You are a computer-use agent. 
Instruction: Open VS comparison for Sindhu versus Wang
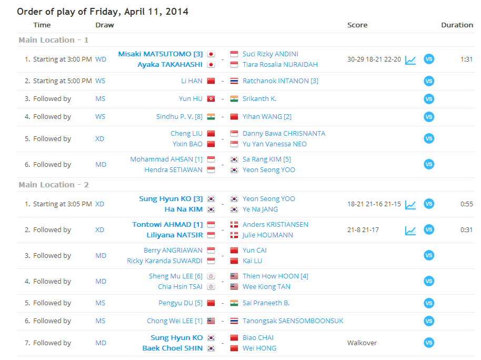[429, 117]
